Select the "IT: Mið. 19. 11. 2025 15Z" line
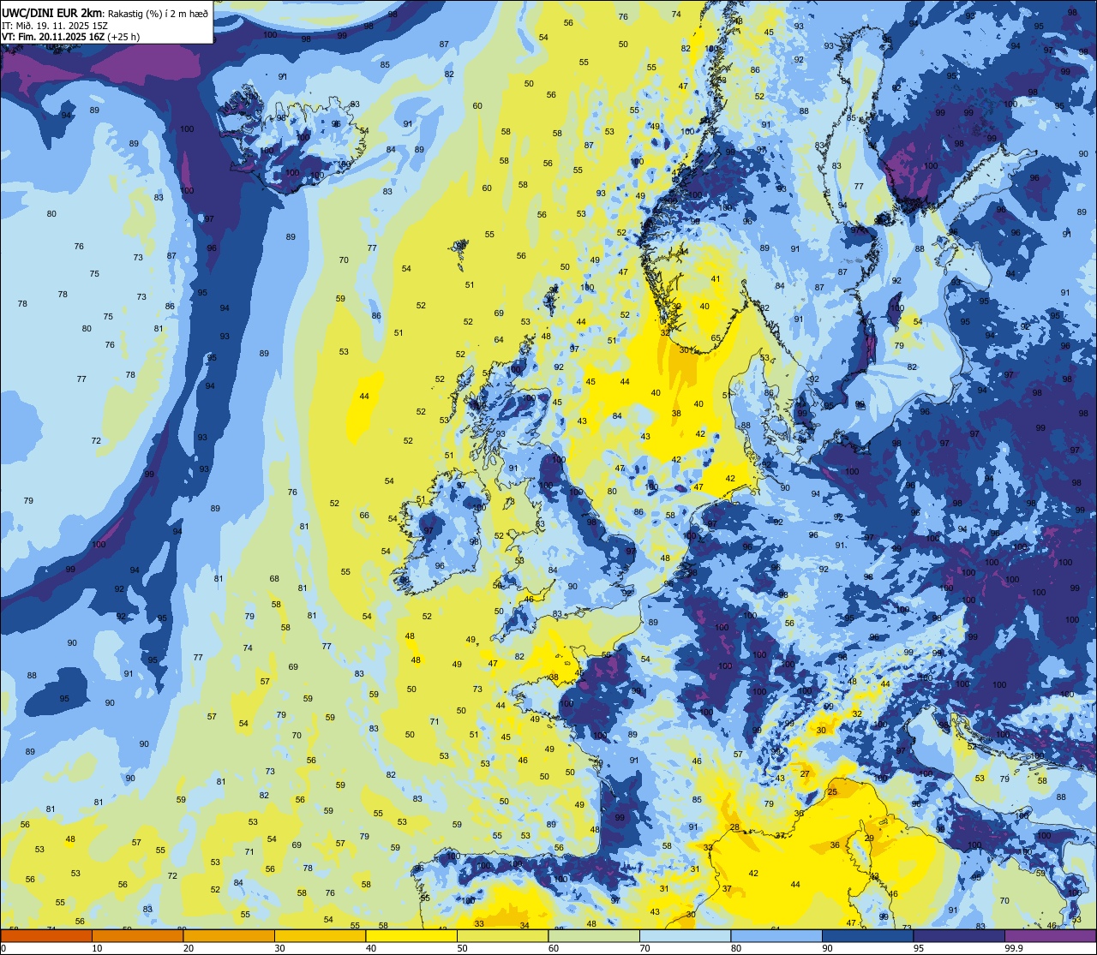Viewport: 1097px width, 955px height. click(54, 25)
